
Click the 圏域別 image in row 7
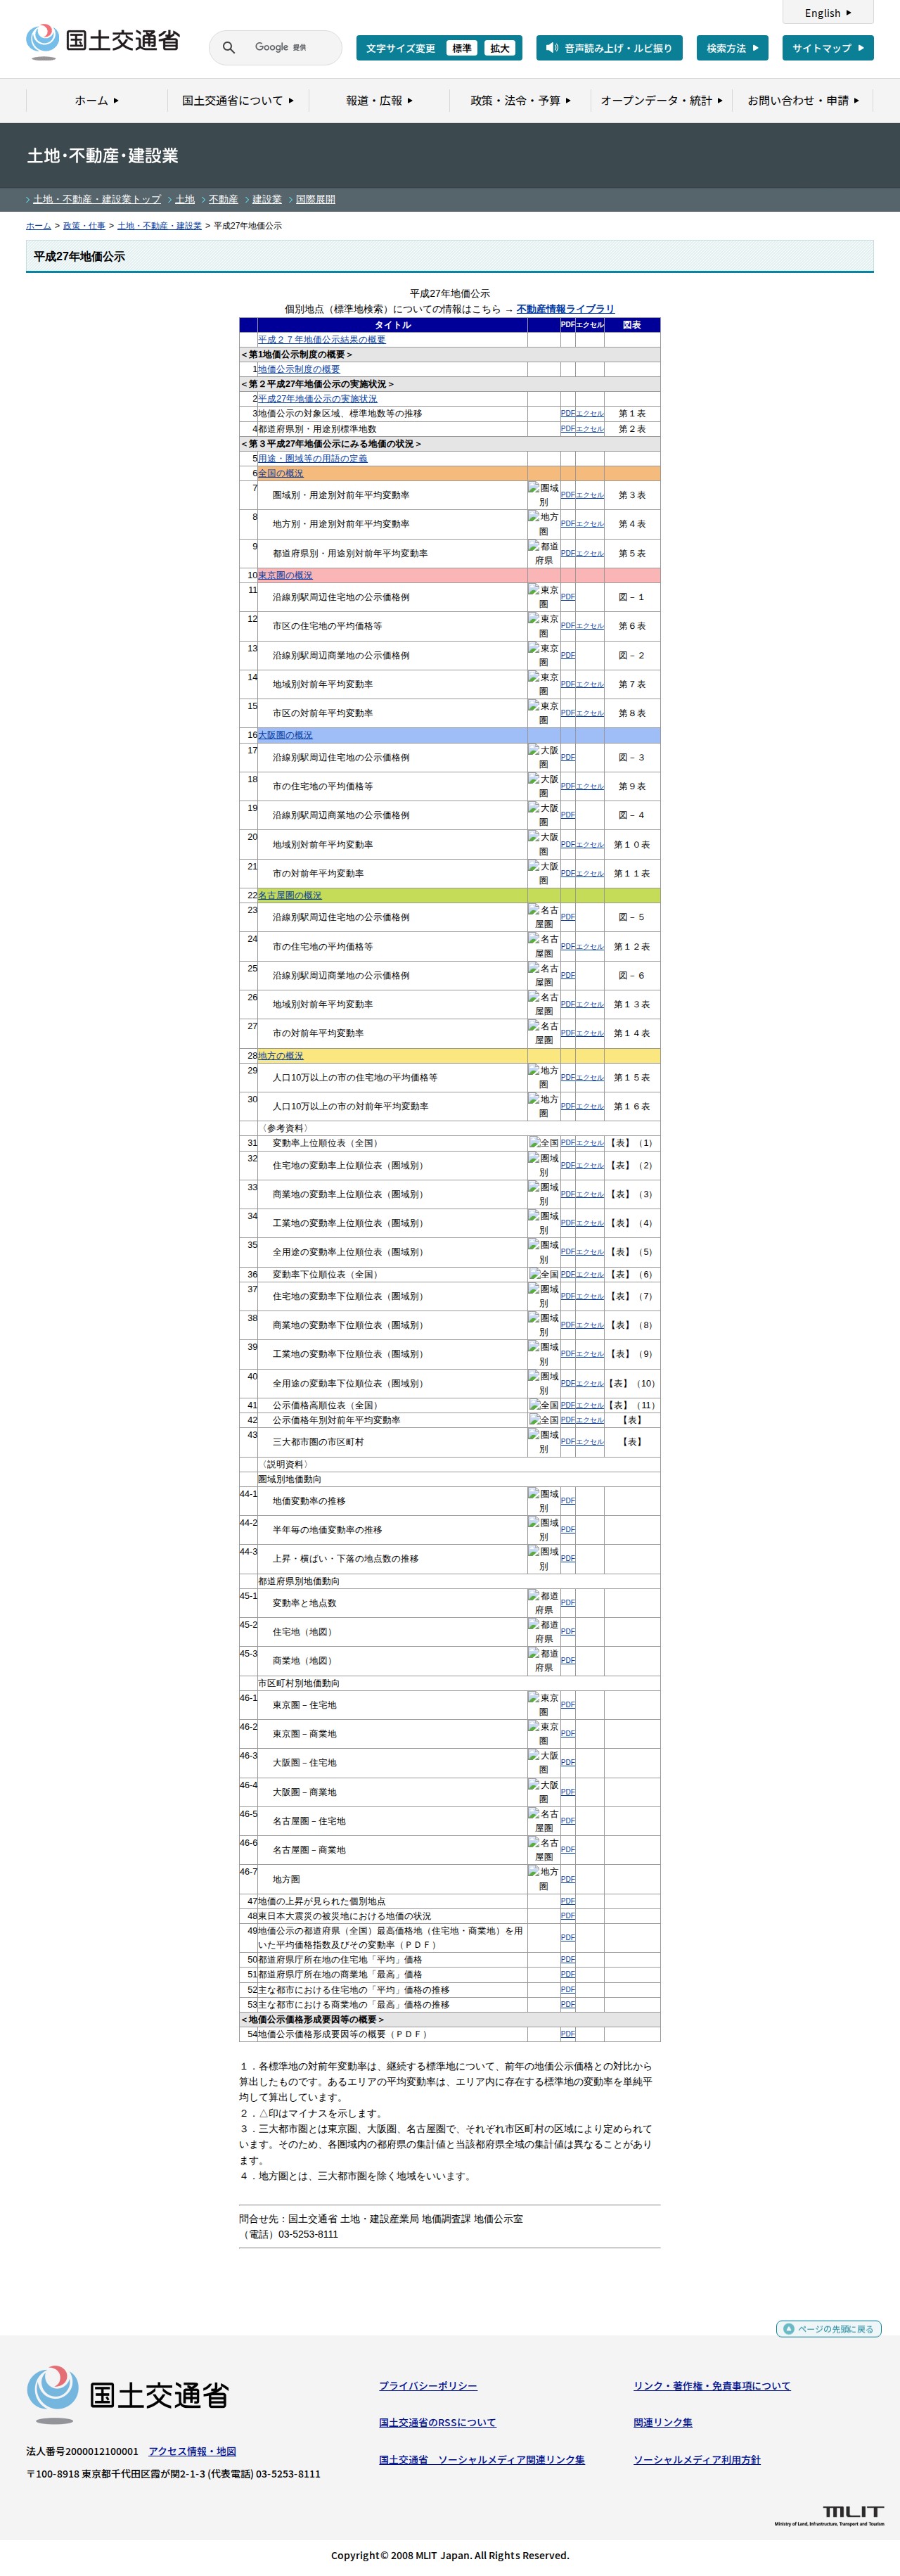(x=544, y=495)
